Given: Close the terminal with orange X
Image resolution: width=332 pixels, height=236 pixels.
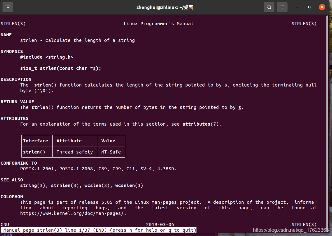Looking at the screenshot, I should pos(322,7).
